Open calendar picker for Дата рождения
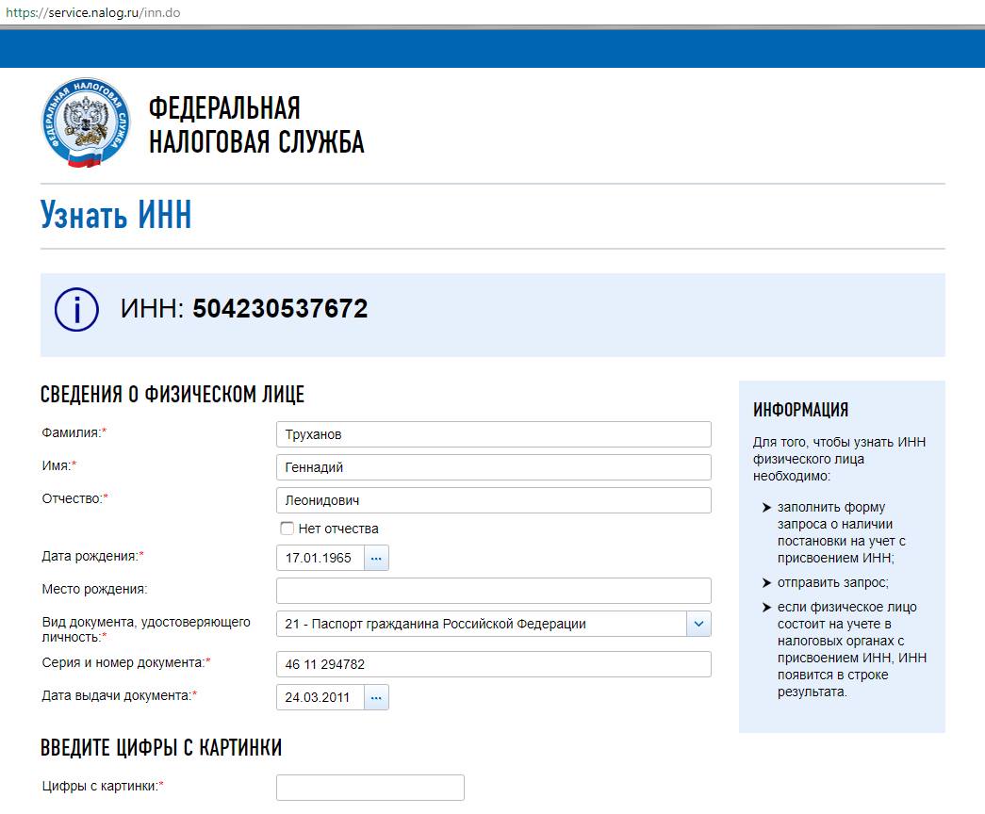 (376, 558)
